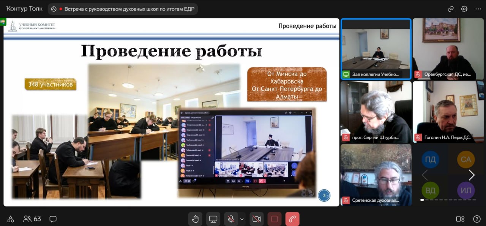Image resolution: width=486 pixels, height=226 pixels.
Task: Click the Контур Толк logo
Action: (24, 8)
